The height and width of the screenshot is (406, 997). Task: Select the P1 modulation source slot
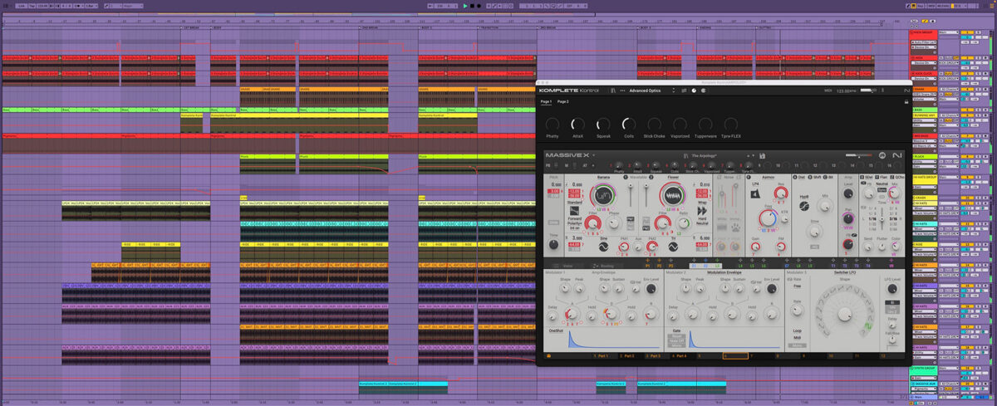point(647,266)
